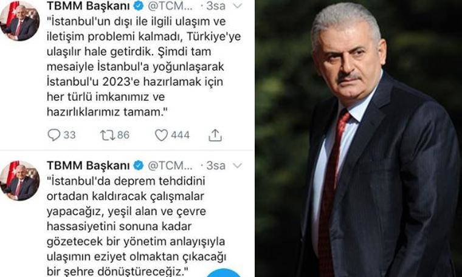Expand the second tweet's options chevron
This screenshot has height=277, width=462.
237,166
